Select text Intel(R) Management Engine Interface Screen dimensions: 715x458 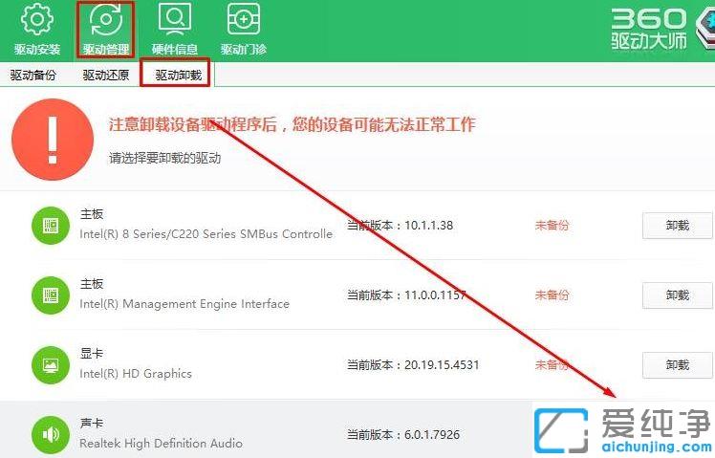pyautogui.click(x=184, y=304)
